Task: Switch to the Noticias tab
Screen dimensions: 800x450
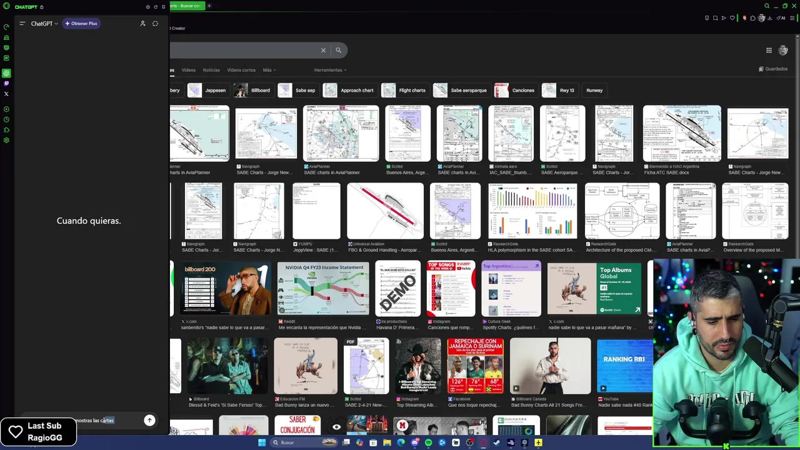Action: coord(211,70)
